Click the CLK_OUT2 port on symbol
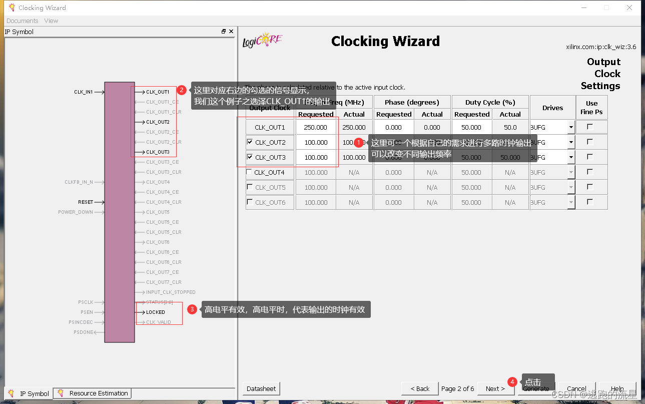Image resolution: width=645 pixels, height=404 pixels. tap(158, 122)
